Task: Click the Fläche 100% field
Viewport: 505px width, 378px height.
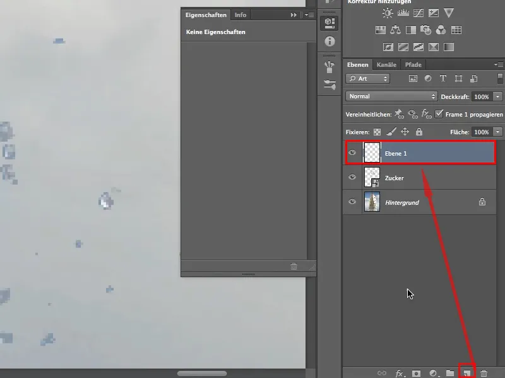Action: [482, 132]
